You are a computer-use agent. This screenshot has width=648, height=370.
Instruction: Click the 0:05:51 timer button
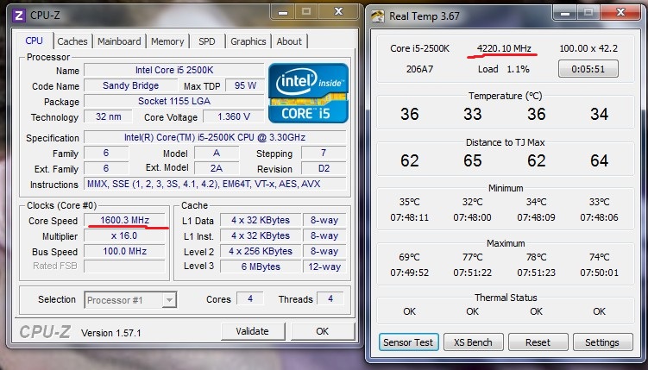pyautogui.click(x=588, y=69)
